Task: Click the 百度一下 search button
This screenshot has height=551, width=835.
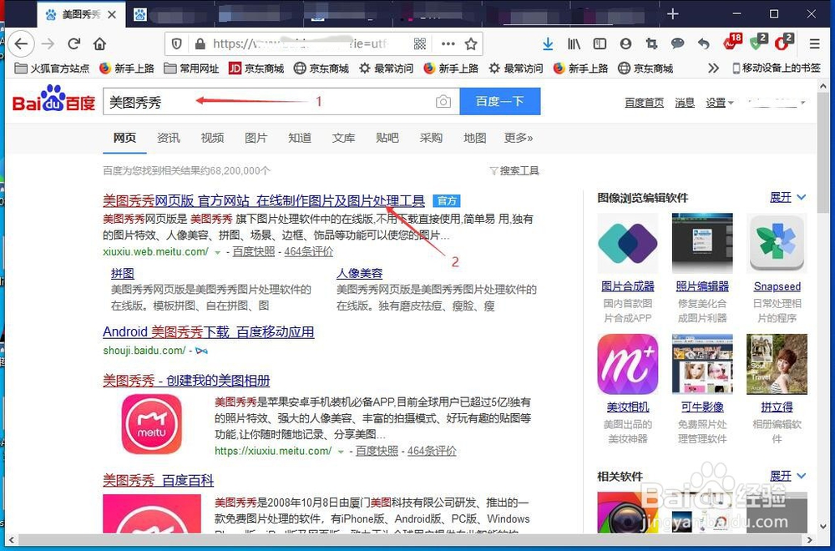Action: 500,101
